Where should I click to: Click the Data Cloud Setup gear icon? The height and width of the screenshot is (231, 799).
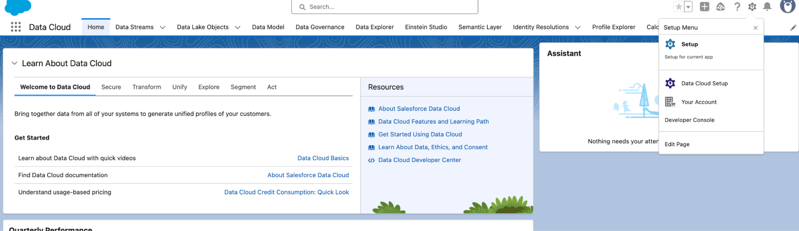pyautogui.click(x=670, y=83)
